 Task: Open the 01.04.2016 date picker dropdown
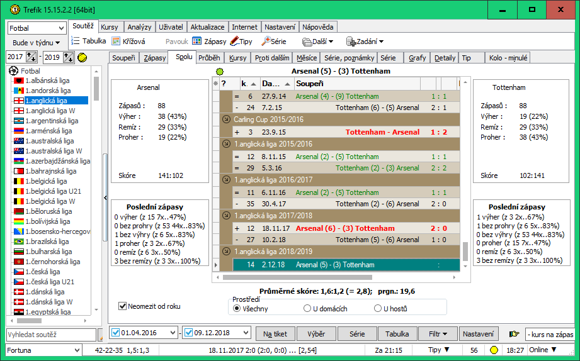tap(173, 333)
